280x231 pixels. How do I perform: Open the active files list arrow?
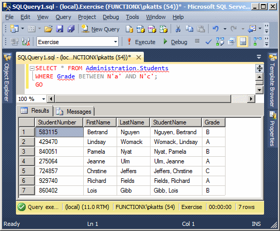[x=259, y=57]
